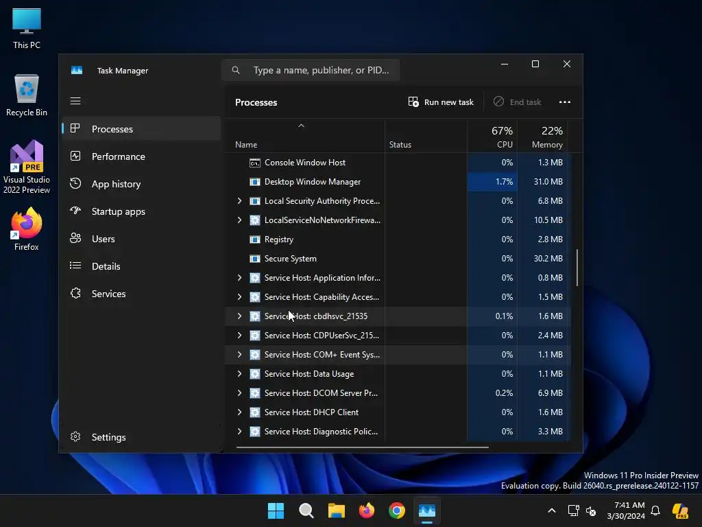Click the Secure System process icon

255,259
